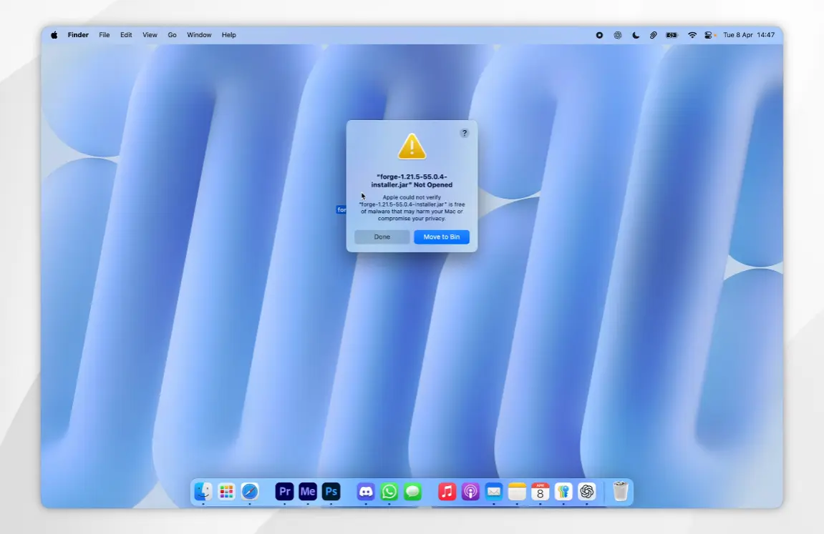Click the paperclip icon in menu bar
The image size is (824, 534).
653,35
